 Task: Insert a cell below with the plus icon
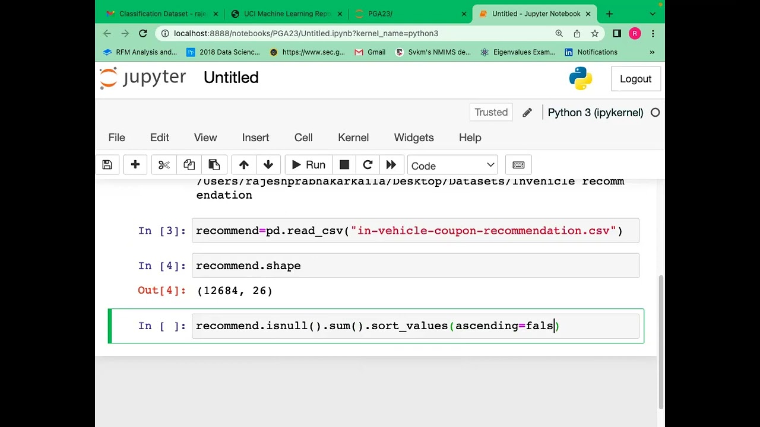pyautogui.click(x=135, y=165)
